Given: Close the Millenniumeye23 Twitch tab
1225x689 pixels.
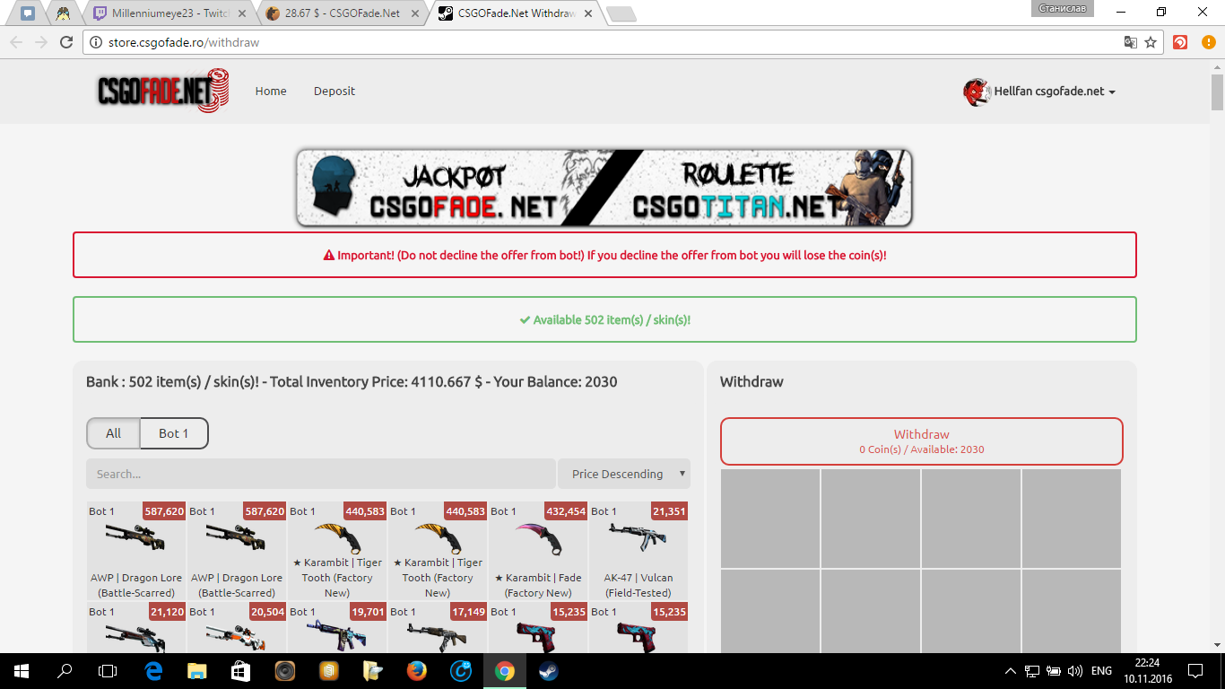Looking at the screenshot, I should pos(242,13).
